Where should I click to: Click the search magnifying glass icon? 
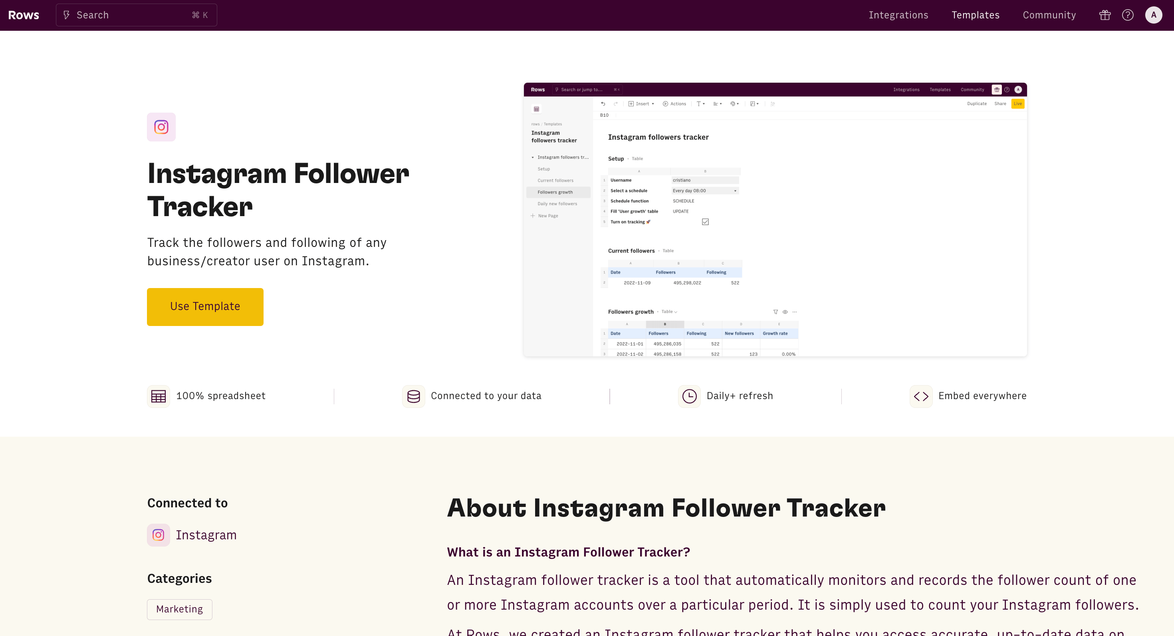tap(68, 14)
